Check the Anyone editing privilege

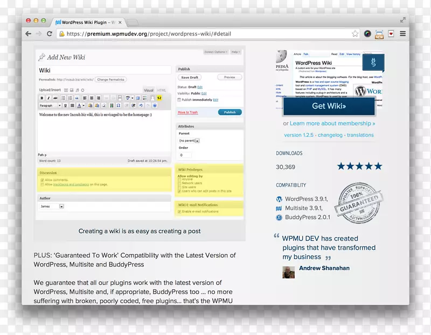[x=179, y=180]
